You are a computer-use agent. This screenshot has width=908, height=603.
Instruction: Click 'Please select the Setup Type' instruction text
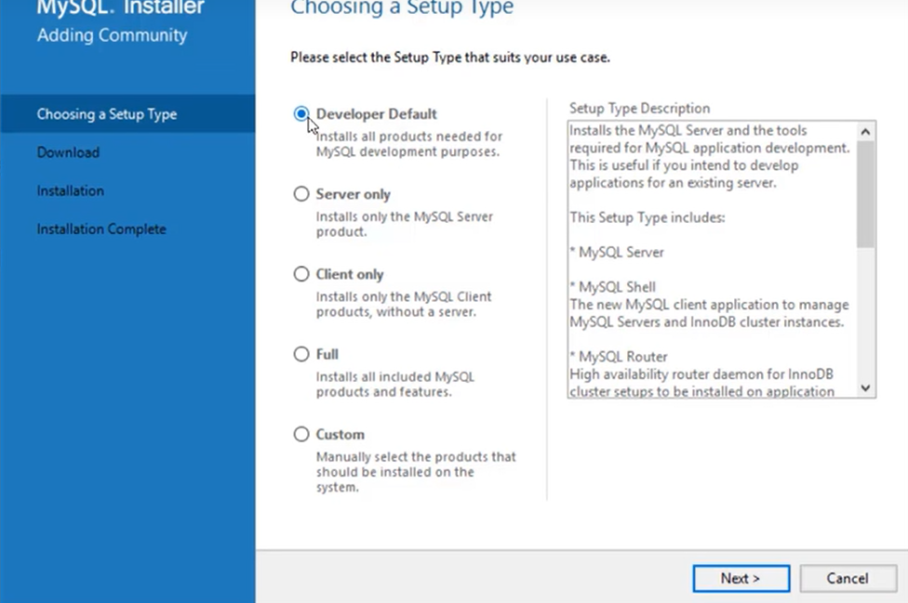tap(450, 58)
